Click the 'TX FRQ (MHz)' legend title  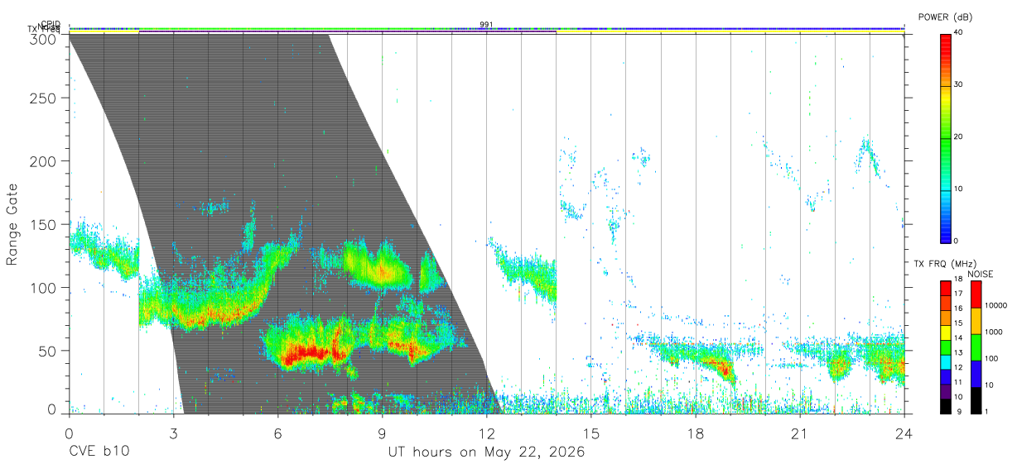coord(945,264)
